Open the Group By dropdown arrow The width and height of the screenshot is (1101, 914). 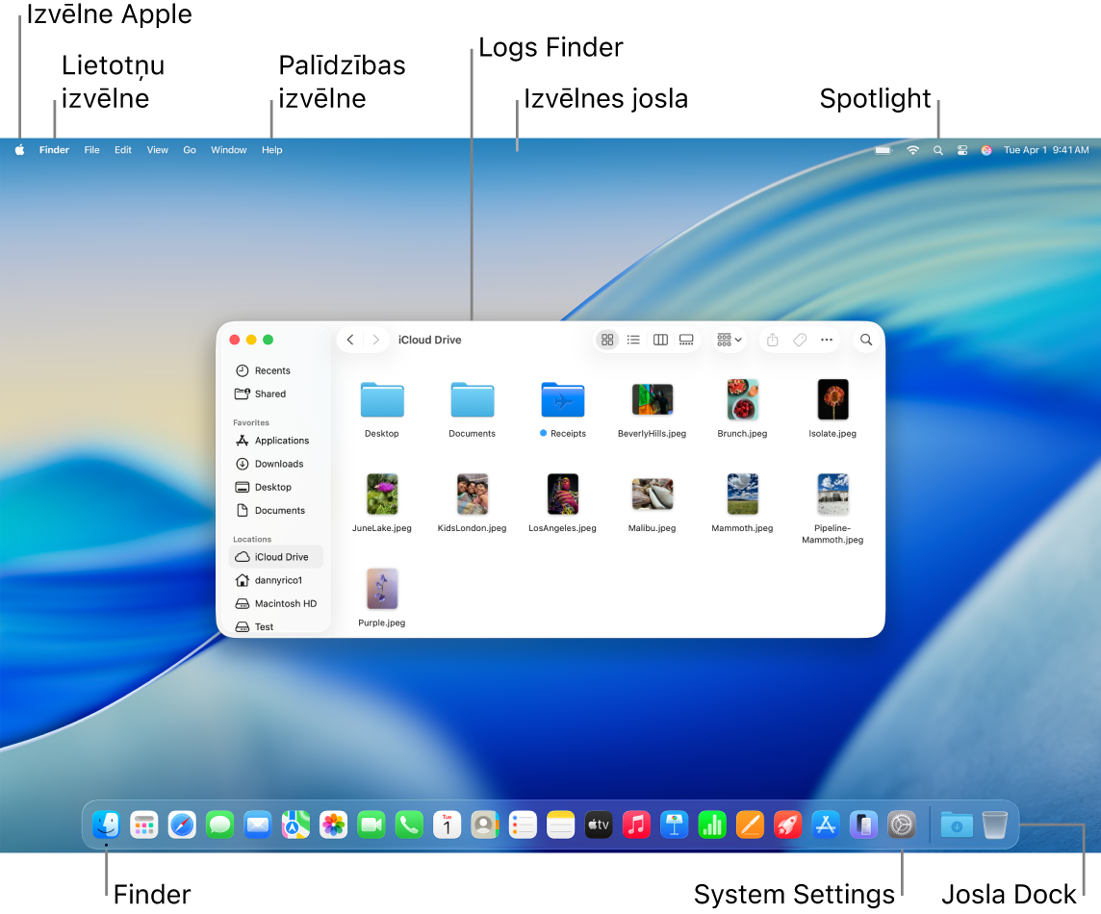pos(737,340)
